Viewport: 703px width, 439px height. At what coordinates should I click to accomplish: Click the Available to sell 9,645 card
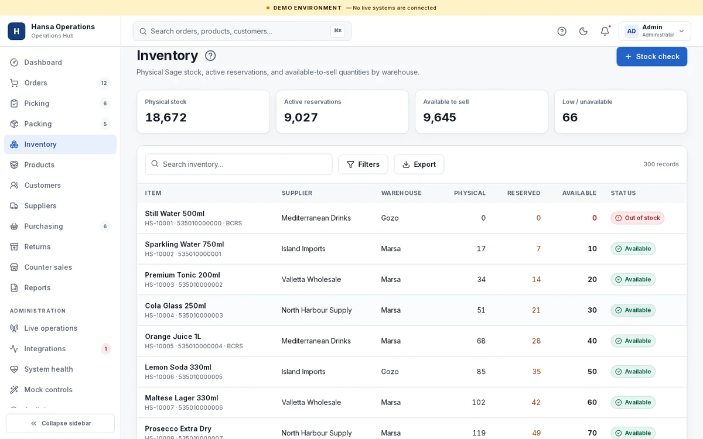482,112
